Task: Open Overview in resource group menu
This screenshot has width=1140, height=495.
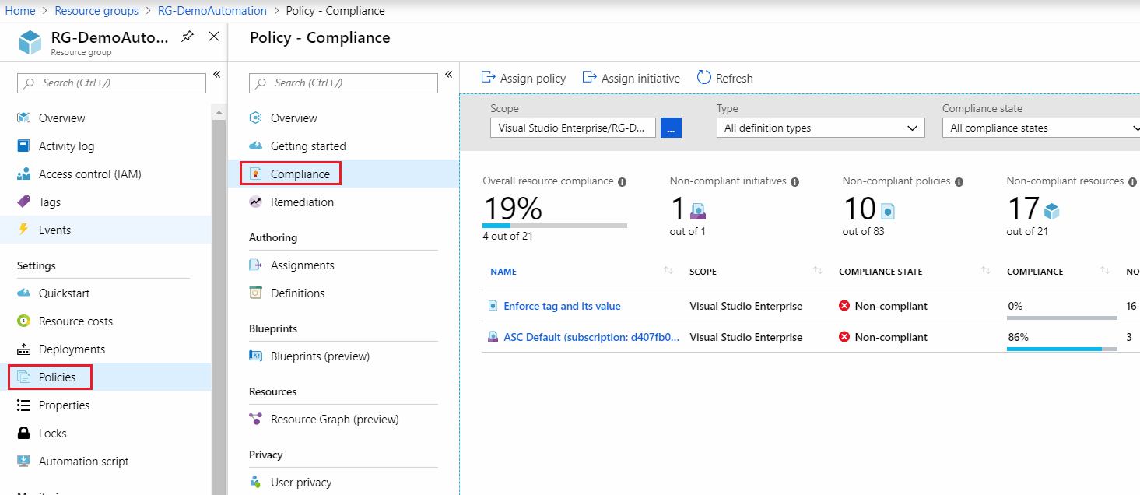Action: click(62, 118)
